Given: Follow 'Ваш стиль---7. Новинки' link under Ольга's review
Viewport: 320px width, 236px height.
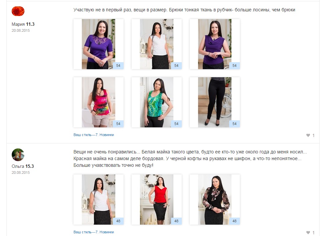Looking at the screenshot, I should 94,232.
